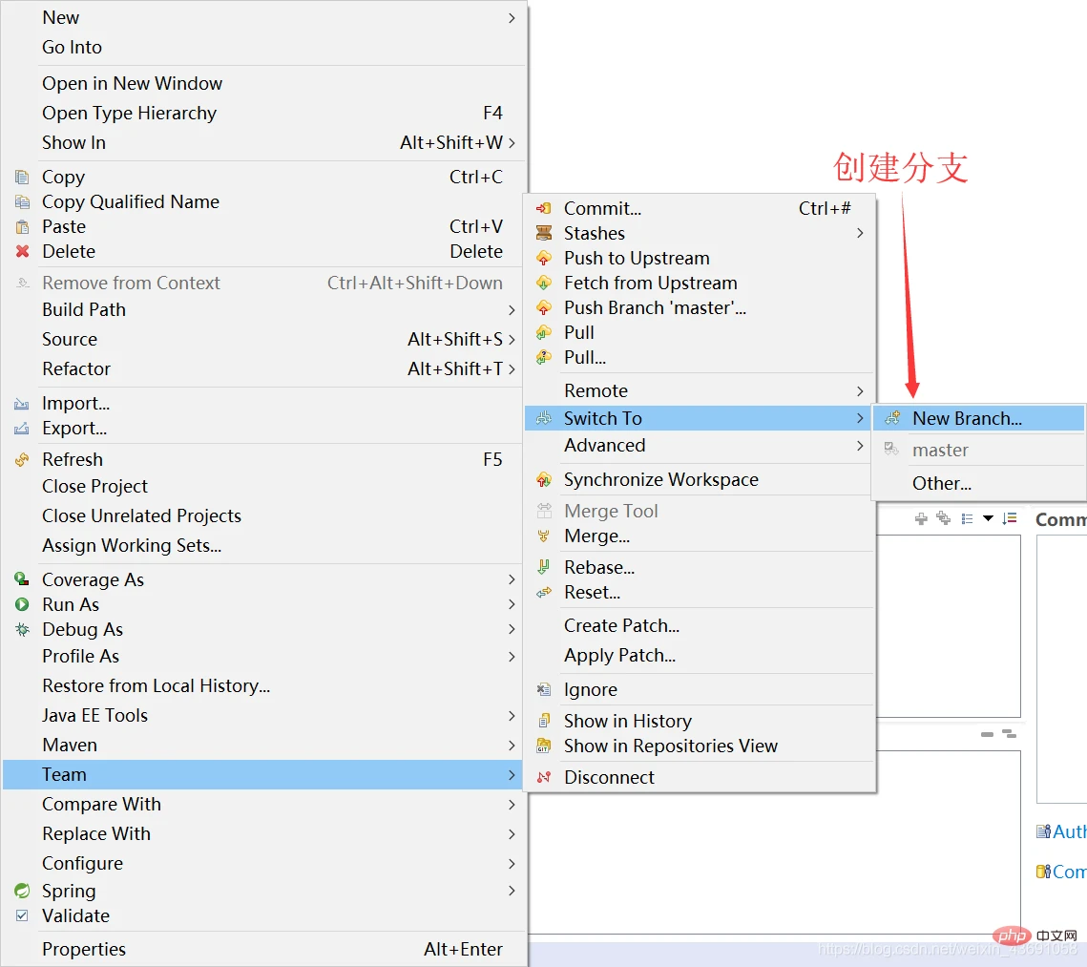This screenshot has width=1087, height=967.
Task: Click the Rebase... icon
Action: point(544,567)
